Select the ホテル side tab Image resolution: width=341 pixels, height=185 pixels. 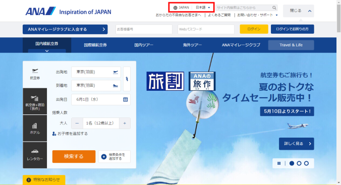[35, 128]
